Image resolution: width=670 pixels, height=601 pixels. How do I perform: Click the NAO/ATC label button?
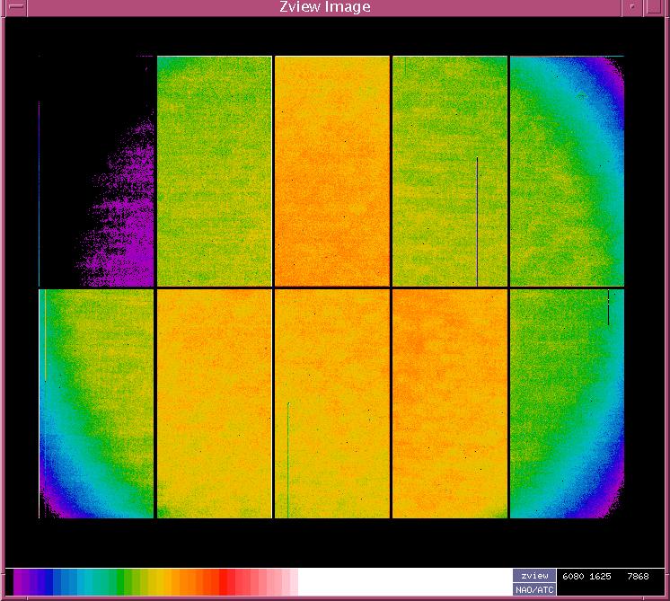click(x=534, y=589)
